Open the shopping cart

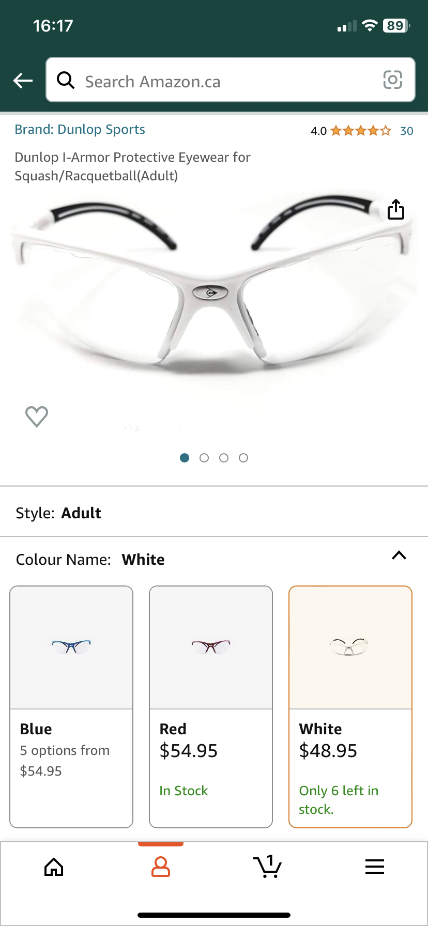(268, 867)
